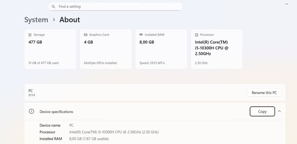Click the RAM speed 2933 MT/s text
Screen dimensions: 297x144
(x=152, y=63)
